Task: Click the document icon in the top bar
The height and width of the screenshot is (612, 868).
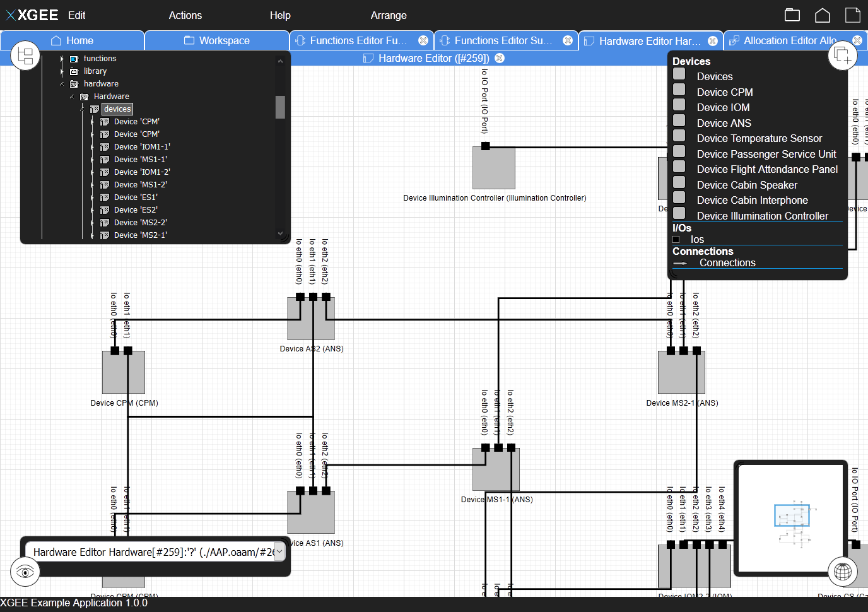Action: click(x=853, y=15)
